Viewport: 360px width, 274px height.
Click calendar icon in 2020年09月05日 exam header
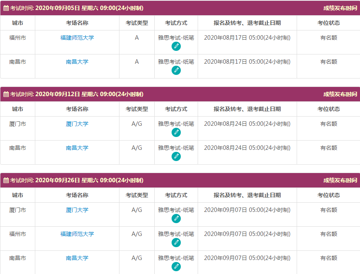pyautogui.click(x=6, y=8)
